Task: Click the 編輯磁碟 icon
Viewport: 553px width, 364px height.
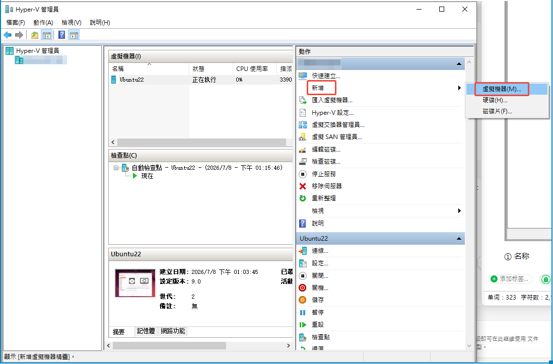Action: [303, 150]
